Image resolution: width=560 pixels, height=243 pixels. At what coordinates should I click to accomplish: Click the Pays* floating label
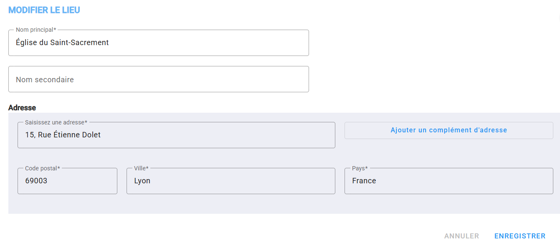360,168
